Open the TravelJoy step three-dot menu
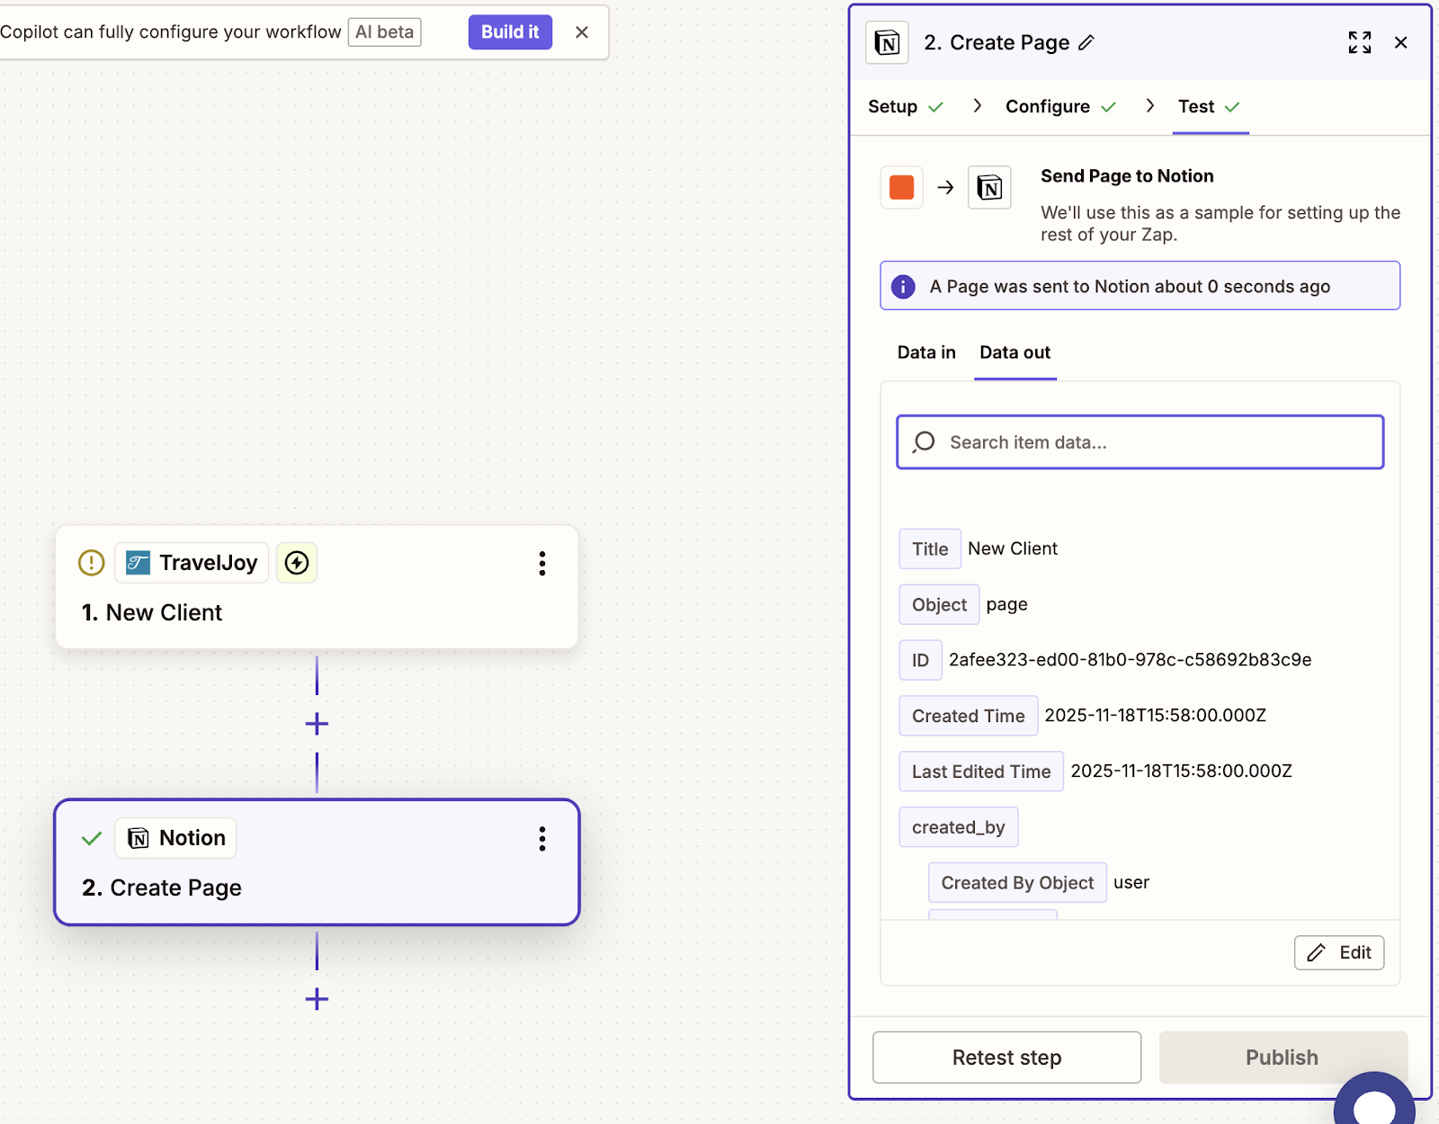Screen dimensions: 1439x1124 tap(541, 564)
